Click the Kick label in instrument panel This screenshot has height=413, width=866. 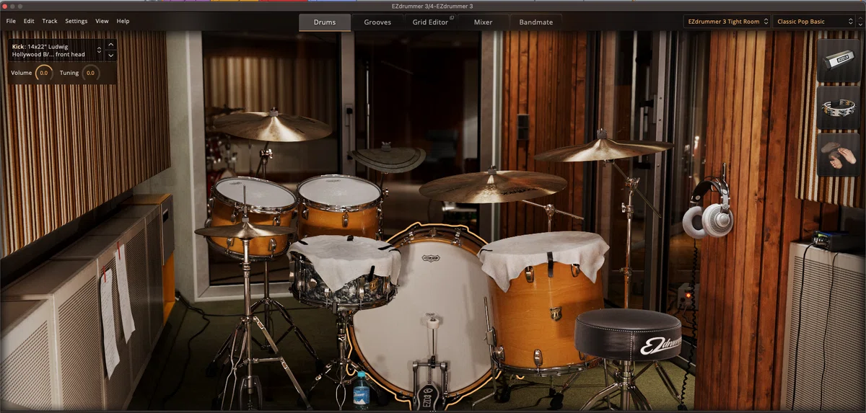pyautogui.click(x=18, y=46)
